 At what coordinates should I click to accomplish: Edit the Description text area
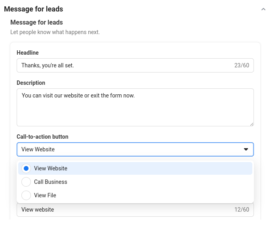tap(135, 107)
